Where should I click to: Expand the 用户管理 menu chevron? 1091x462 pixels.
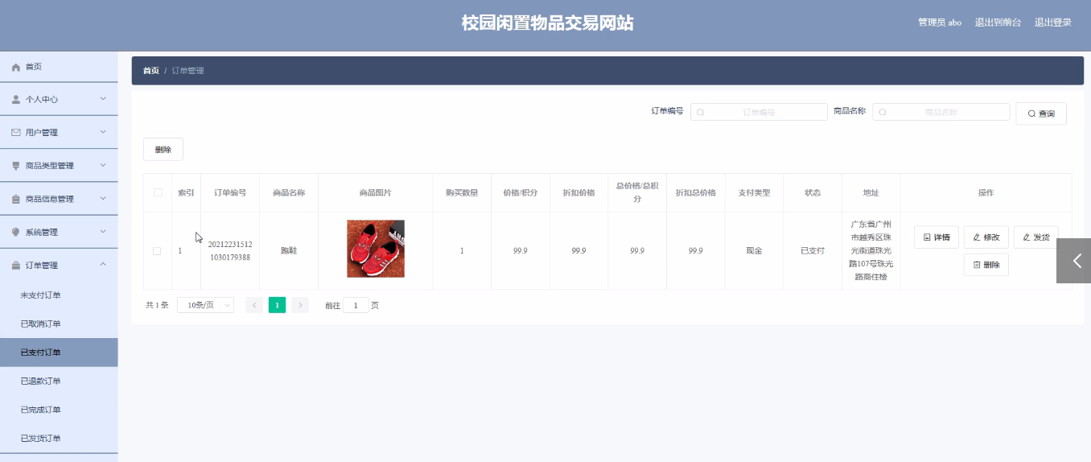[x=103, y=132]
